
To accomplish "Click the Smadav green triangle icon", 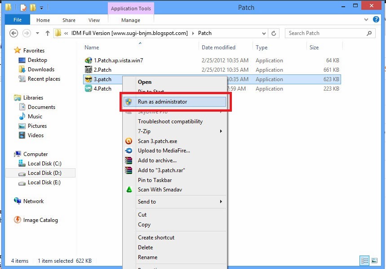I will pyautogui.click(x=129, y=189).
